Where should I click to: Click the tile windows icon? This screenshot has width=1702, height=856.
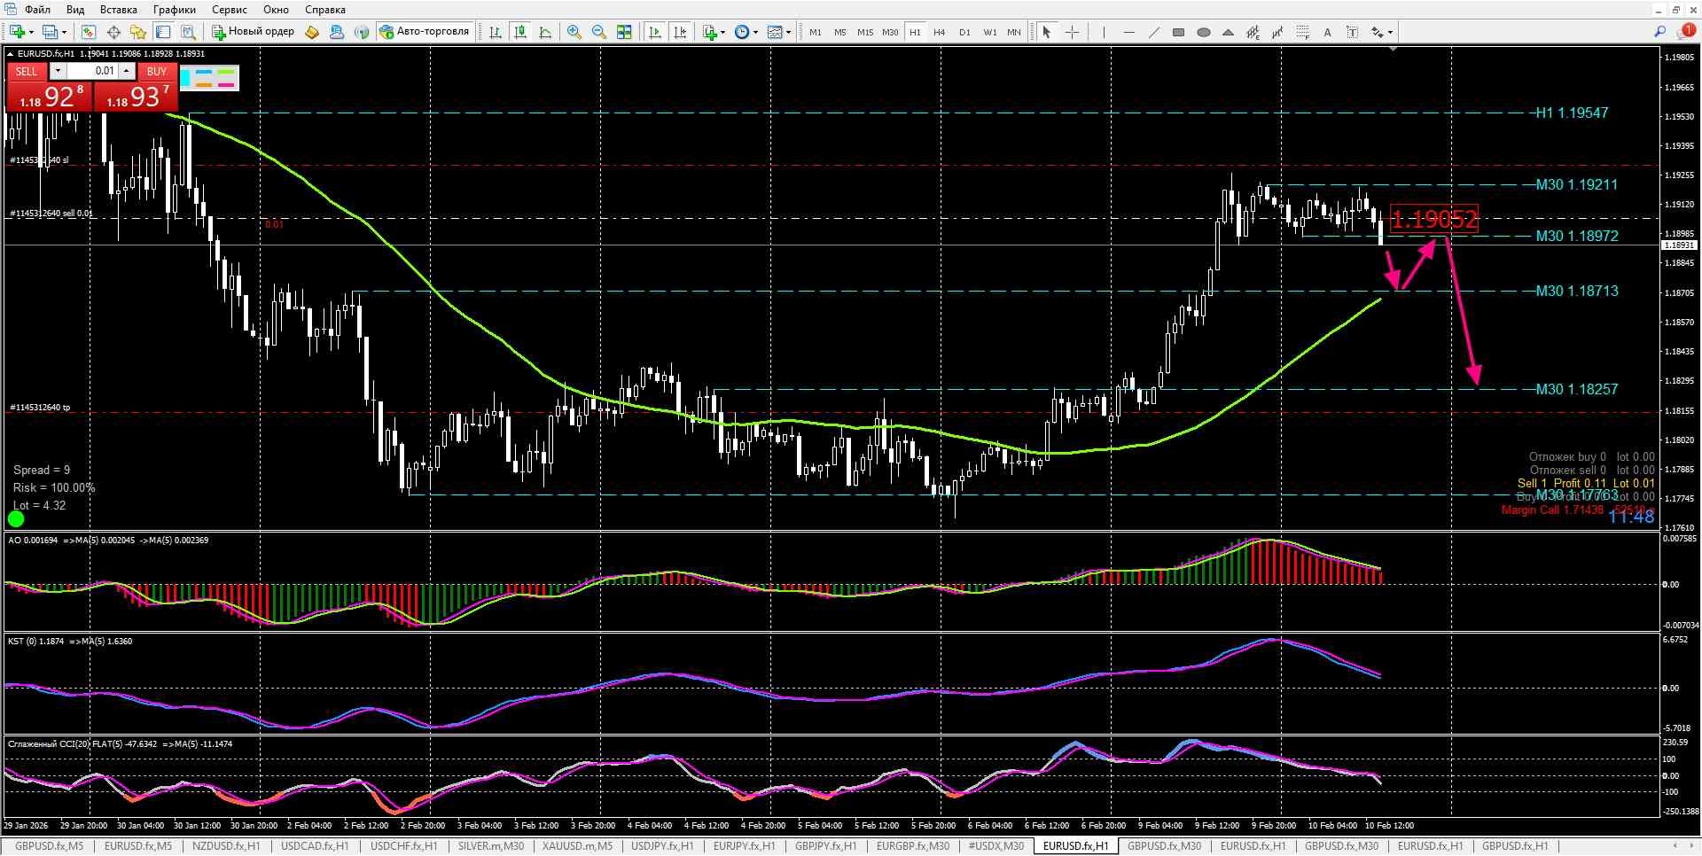click(624, 32)
